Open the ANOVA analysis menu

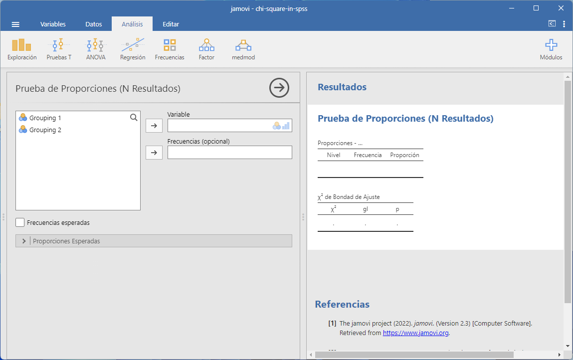(95, 50)
